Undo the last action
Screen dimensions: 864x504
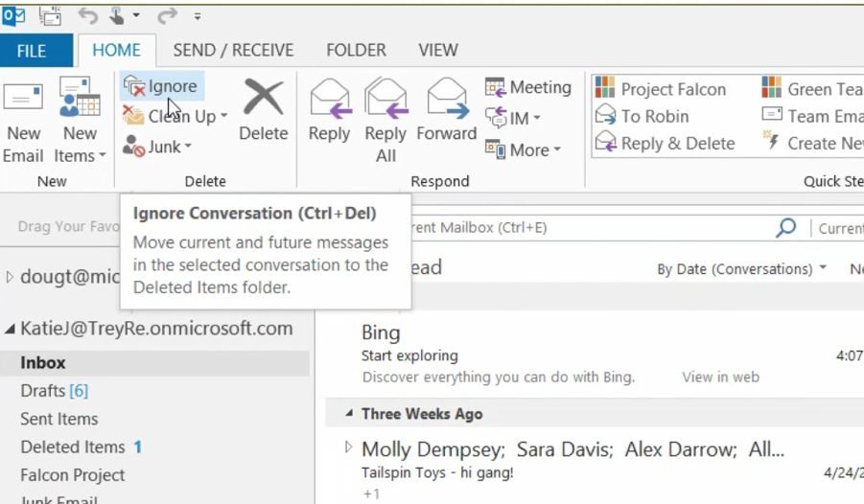point(87,16)
